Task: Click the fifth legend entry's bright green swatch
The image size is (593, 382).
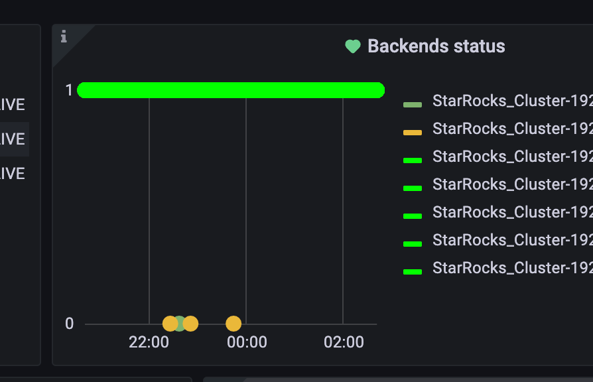Action: click(x=413, y=217)
